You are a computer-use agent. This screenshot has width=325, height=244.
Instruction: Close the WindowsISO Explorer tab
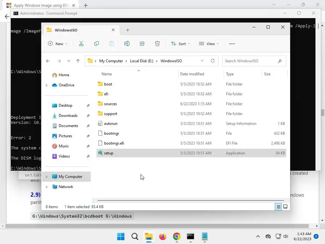(113, 30)
